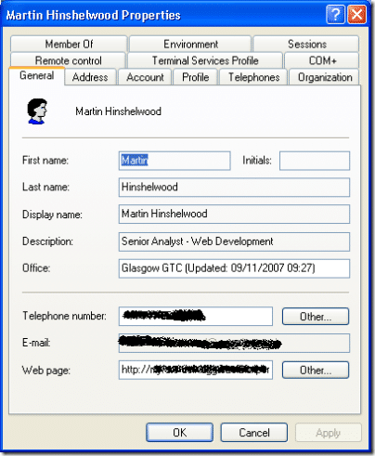Click the user avatar icon
Image resolution: width=375 pixels, height=456 pixels.
point(37,111)
